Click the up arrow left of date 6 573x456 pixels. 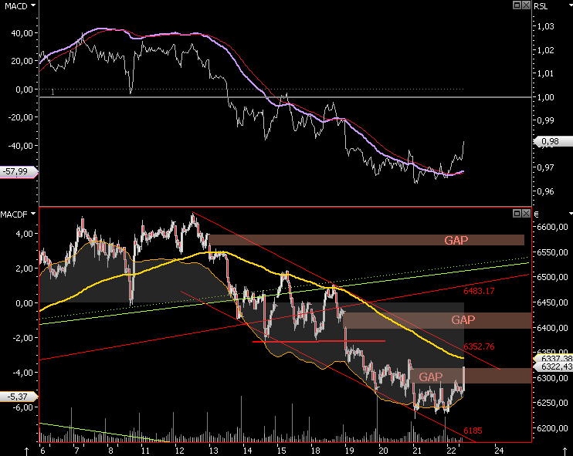27,451
